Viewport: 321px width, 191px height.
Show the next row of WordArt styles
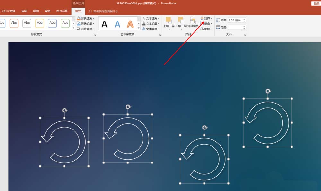(139, 23)
